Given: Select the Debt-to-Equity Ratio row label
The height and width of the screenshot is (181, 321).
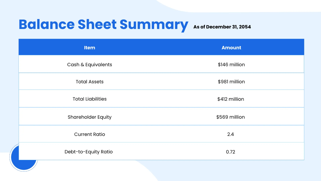Looking at the screenshot, I should point(89,152).
